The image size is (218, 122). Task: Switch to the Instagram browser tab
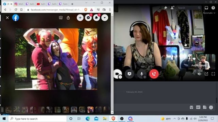pos(19,4)
